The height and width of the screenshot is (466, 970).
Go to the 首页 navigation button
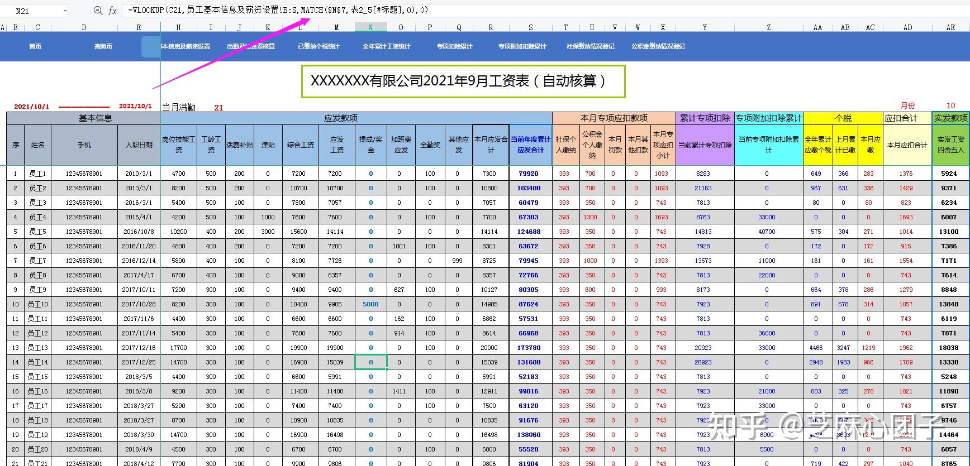35,46
